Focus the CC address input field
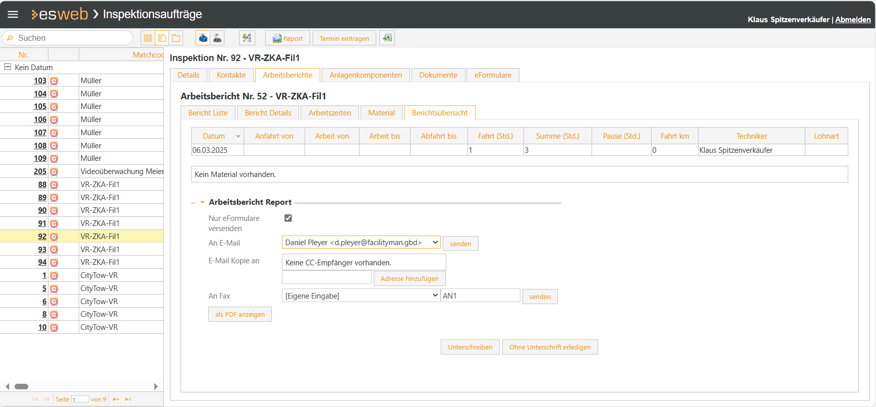The height and width of the screenshot is (407, 876). click(327, 277)
